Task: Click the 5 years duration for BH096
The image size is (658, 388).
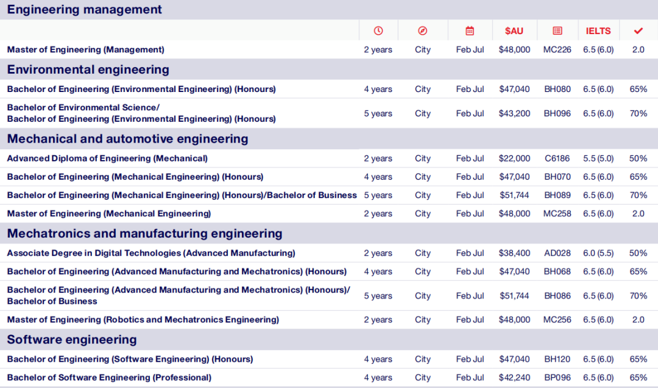Action: (378, 113)
